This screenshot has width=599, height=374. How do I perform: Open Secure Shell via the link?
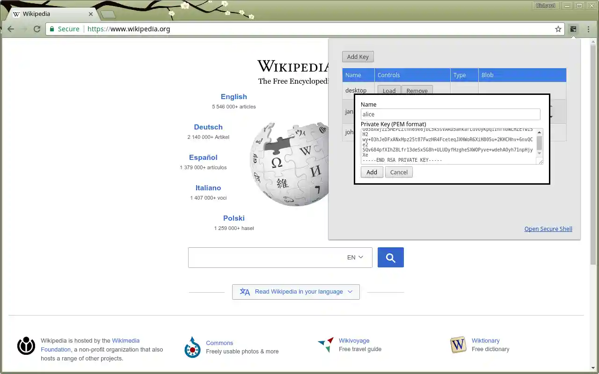tap(548, 229)
